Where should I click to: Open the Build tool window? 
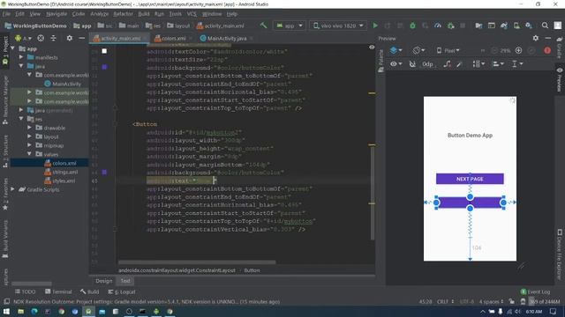90,291
